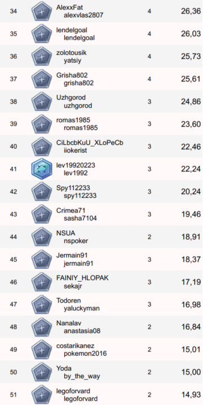Image resolution: width=203 pixels, height=405 pixels.
Task: Click the rank badge for Crimea71
Action: (42, 214)
